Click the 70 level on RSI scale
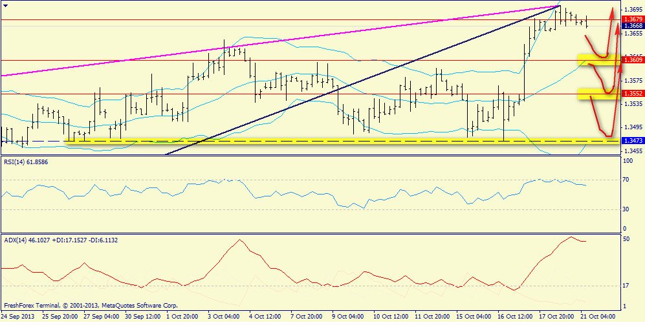645x327 pixels. [626, 180]
